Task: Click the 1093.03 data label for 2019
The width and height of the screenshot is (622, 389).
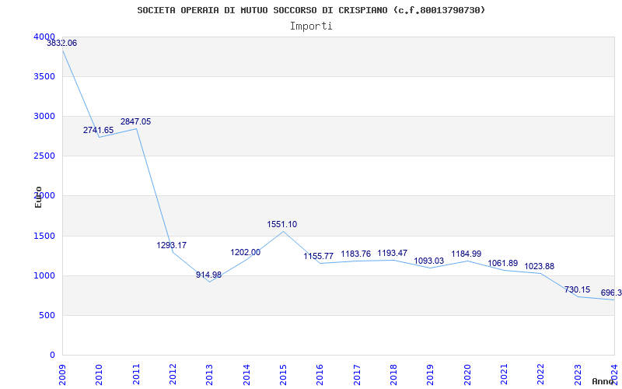Action: coord(429,261)
